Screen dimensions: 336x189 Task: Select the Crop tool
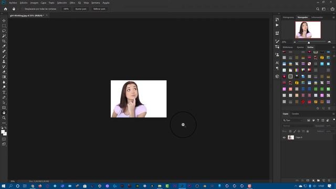[x=4, y=41]
